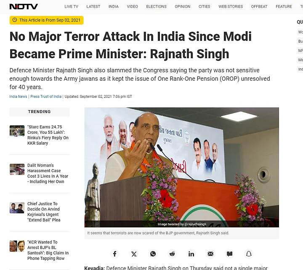The width and height of the screenshot is (303, 270).
Task: Open Starc Earns 24.75 Crore trending story
Action: (x=48, y=135)
